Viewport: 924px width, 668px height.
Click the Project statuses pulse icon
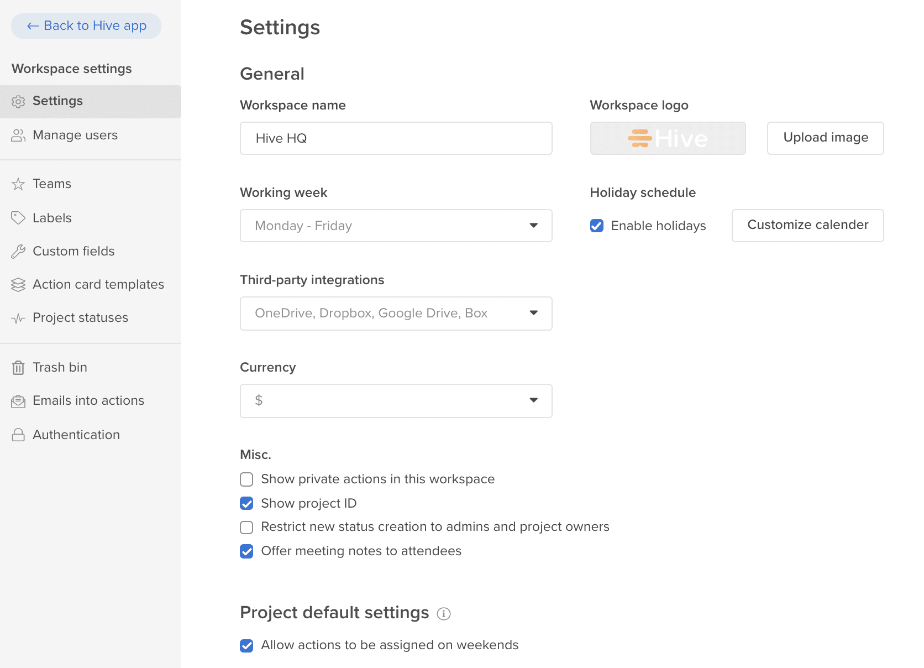coord(18,317)
